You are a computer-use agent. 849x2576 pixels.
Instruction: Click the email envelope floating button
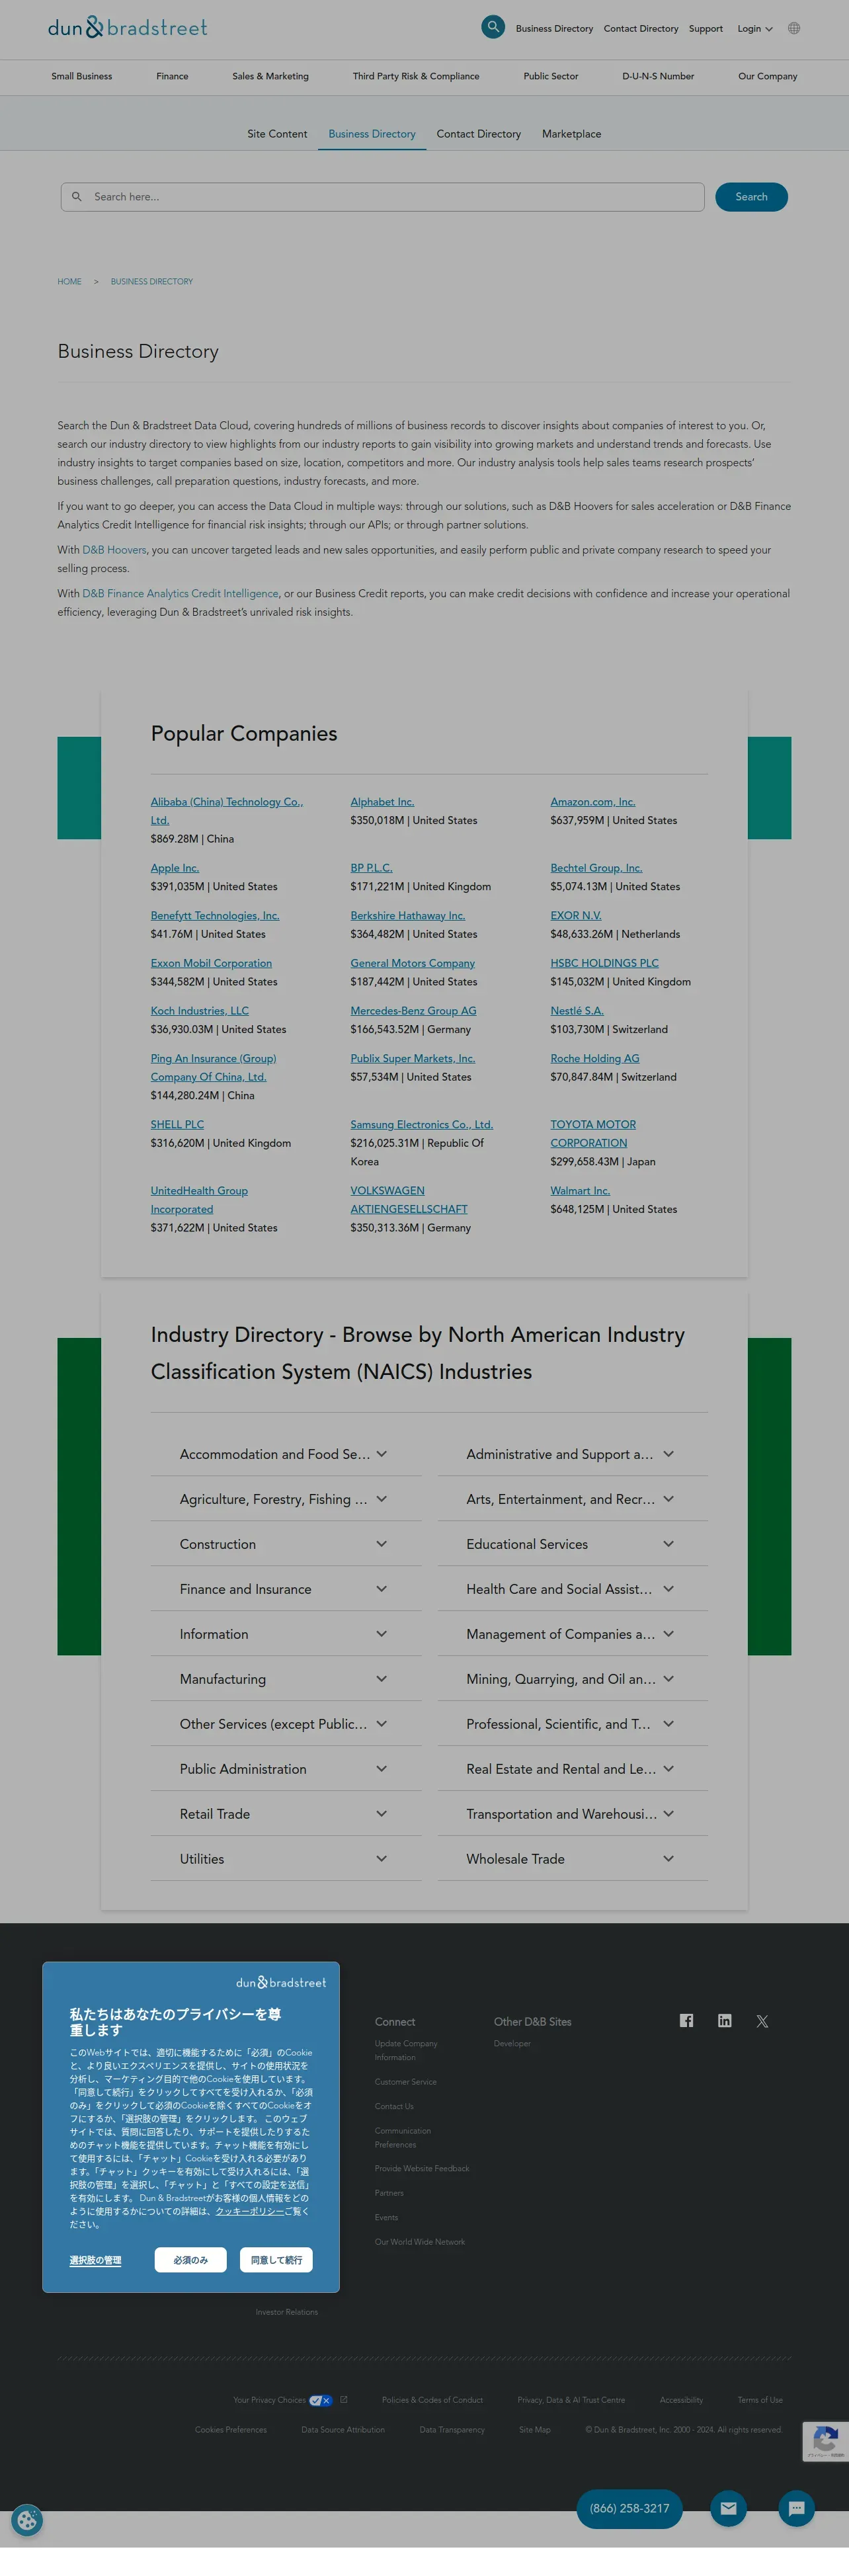pyautogui.click(x=728, y=2508)
